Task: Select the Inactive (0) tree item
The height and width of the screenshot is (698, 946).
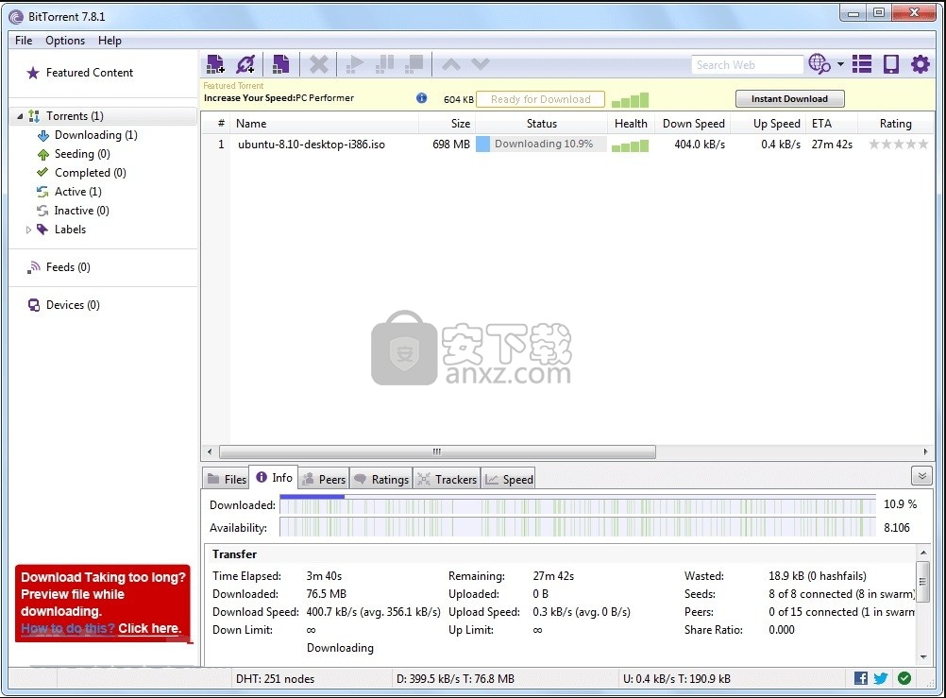Action: (81, 210)
